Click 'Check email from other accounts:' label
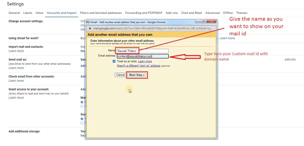This screenshot has height=146, width=304. pos(31,76)
